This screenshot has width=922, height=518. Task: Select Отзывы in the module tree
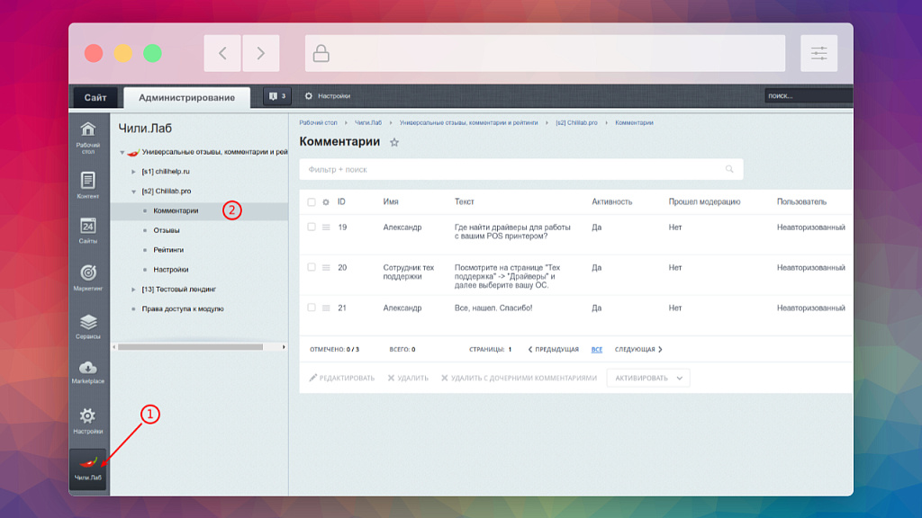pyautogui.click(x=166, y=230)
